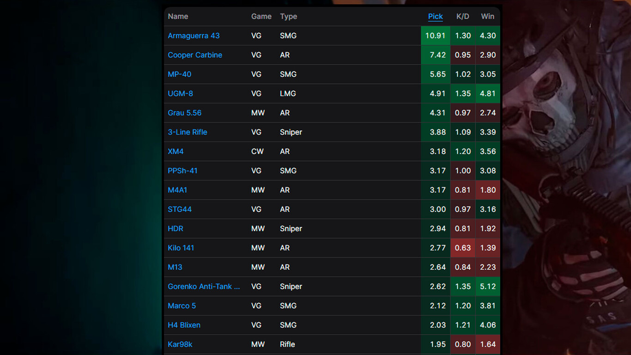Click the Grau 5.56 link
Screen dimensions: 631x355
[184, 113]
